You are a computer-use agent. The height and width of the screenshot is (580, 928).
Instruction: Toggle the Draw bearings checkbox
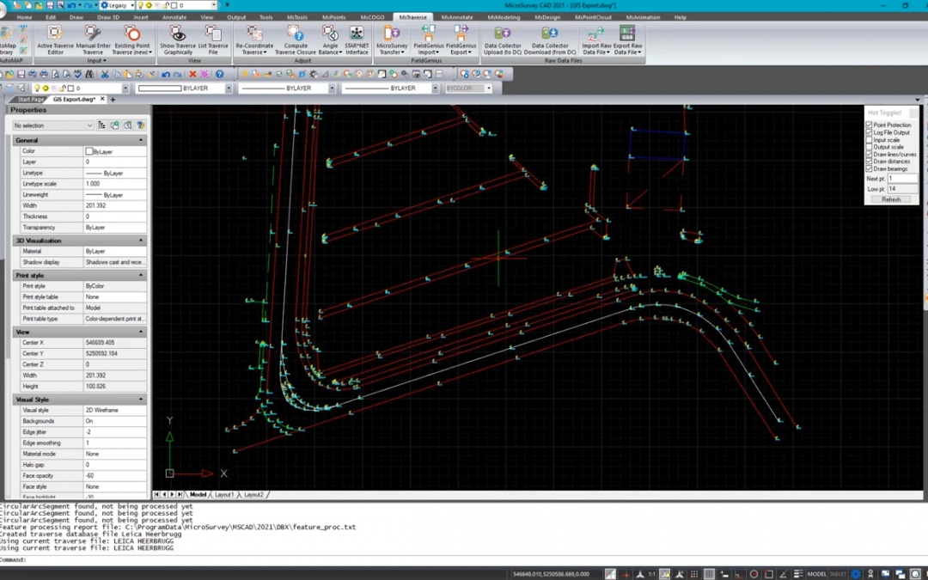click(869, 169)
